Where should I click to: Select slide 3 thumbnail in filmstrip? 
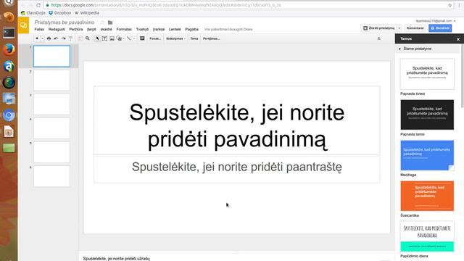[51, 104]
